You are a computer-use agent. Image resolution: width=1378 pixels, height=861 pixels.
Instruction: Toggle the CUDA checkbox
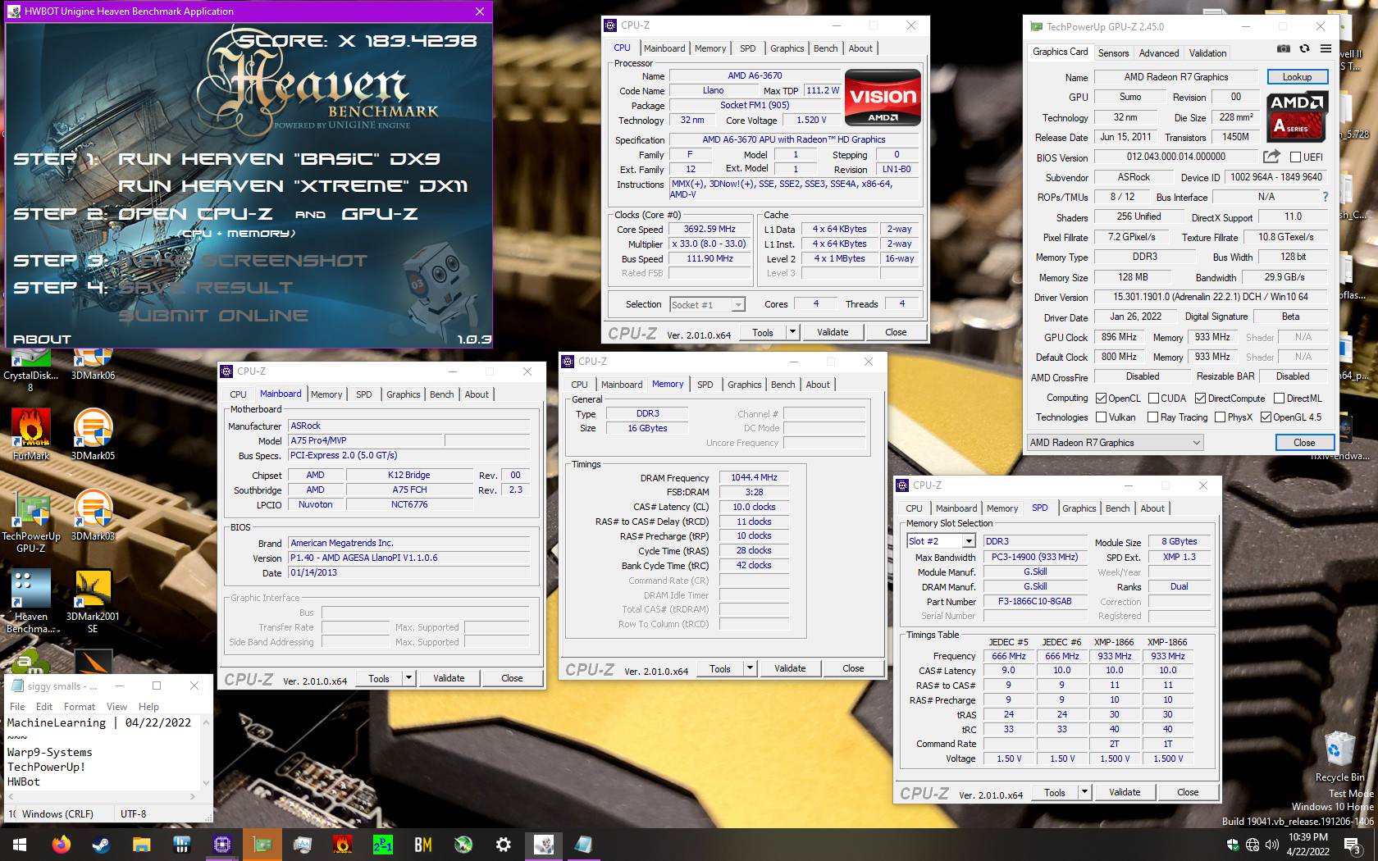[1153, 398]
